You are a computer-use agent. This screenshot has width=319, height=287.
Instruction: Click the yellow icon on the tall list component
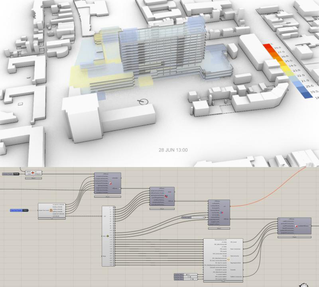(x=108, y=236)
